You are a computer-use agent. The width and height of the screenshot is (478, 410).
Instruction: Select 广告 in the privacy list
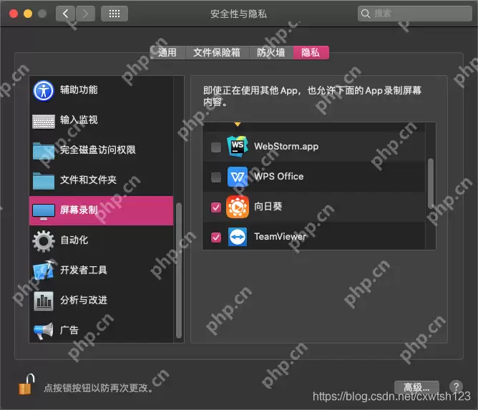pyautogui.click(x=101, y=331)
